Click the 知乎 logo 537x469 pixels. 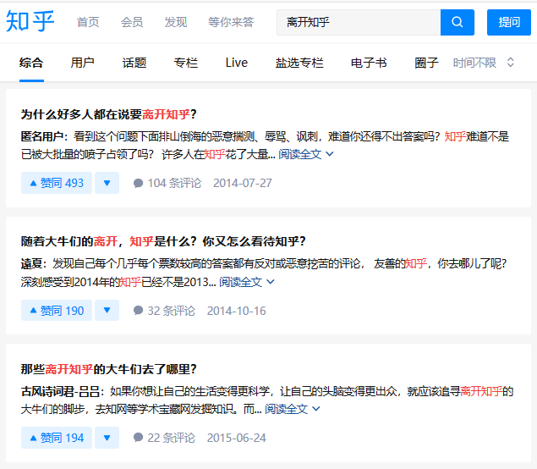click(30, 21)
